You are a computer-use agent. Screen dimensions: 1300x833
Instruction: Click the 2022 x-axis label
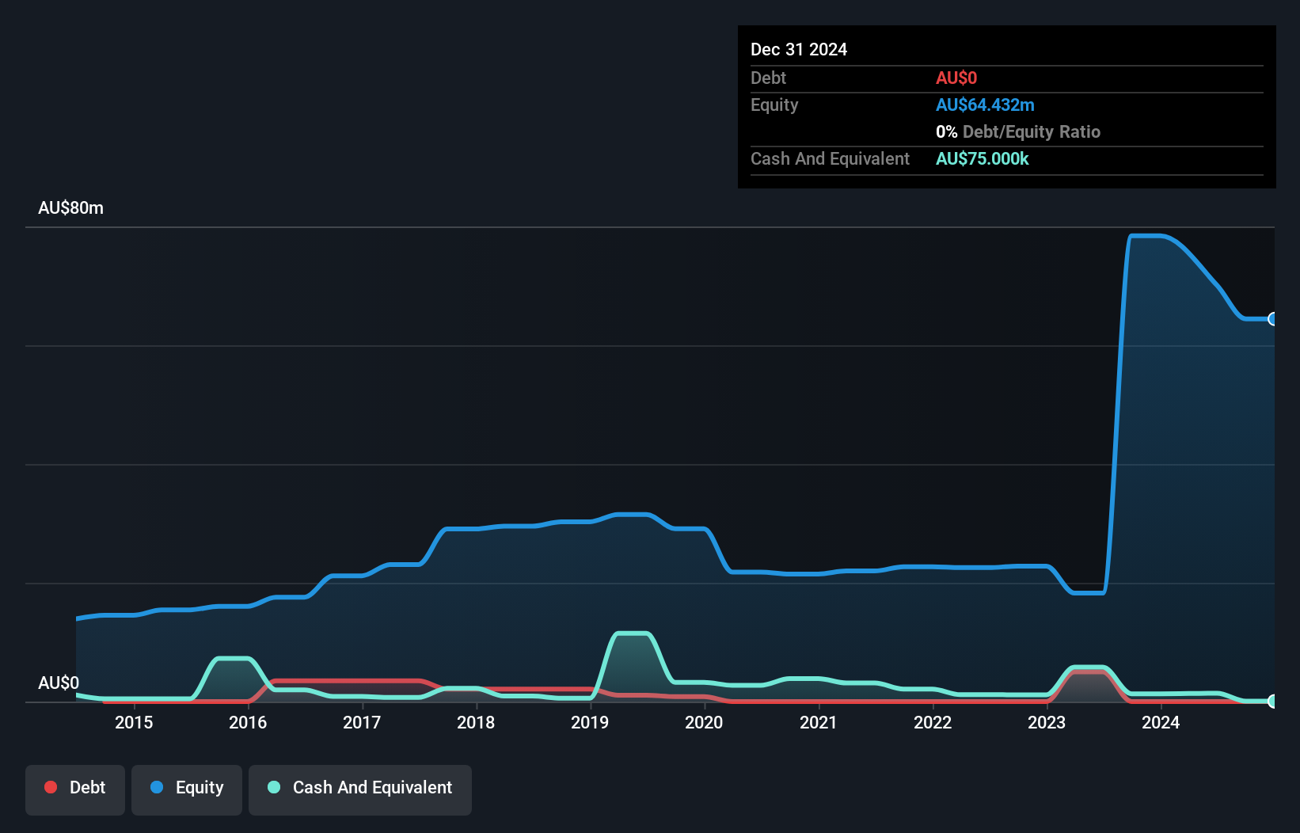[933, 722]
